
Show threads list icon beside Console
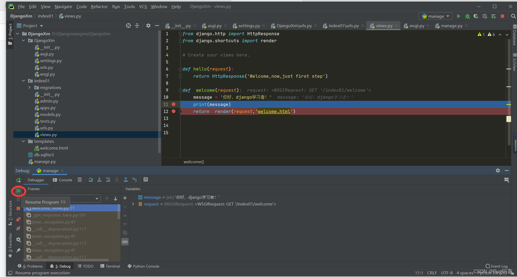tap(80, 180)
